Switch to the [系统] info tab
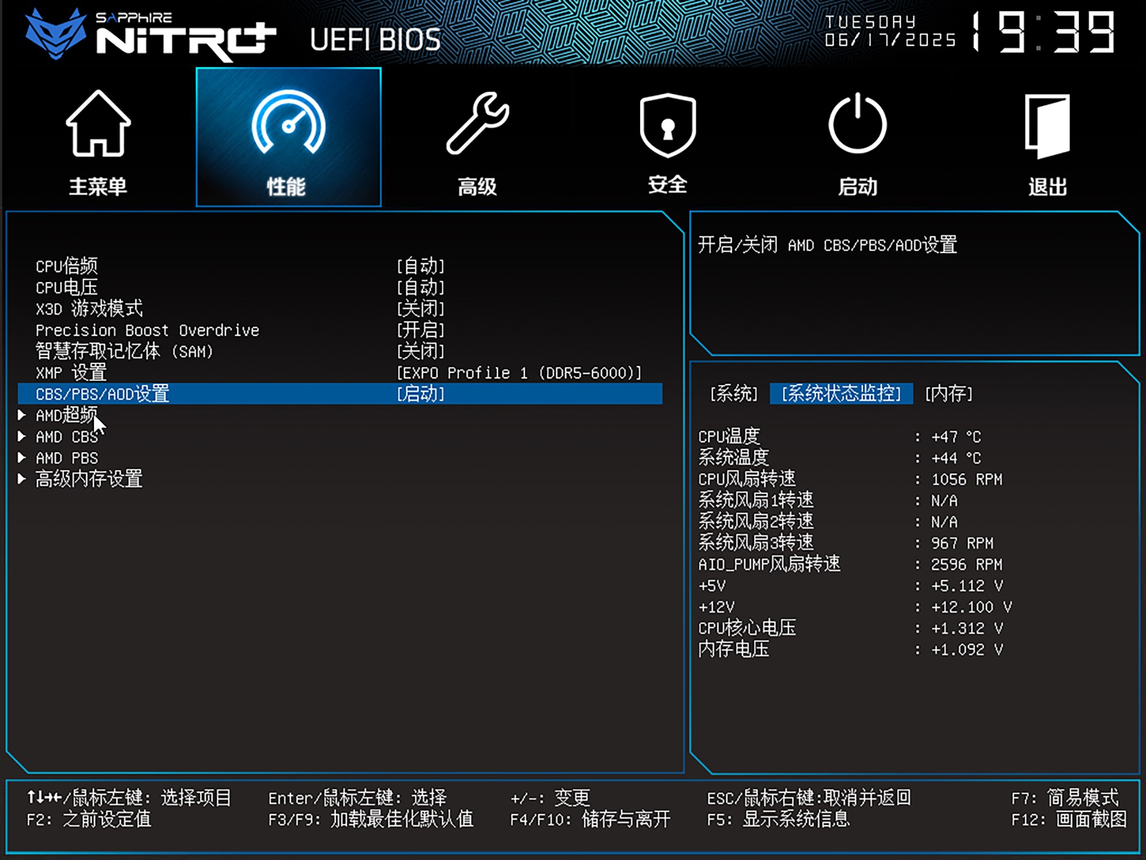Viewport: 1146px width, 860px height. point(733,394)
